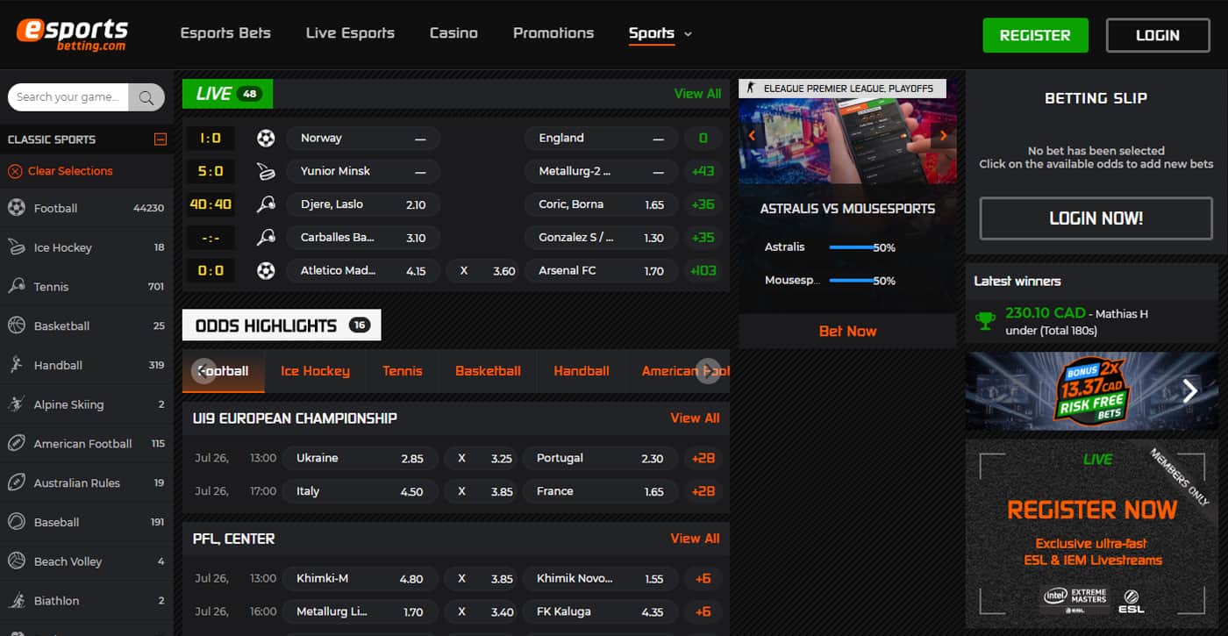Switch to the Ice Hockey odds tab
The image size is (1228, 636).
pos(315,371)
